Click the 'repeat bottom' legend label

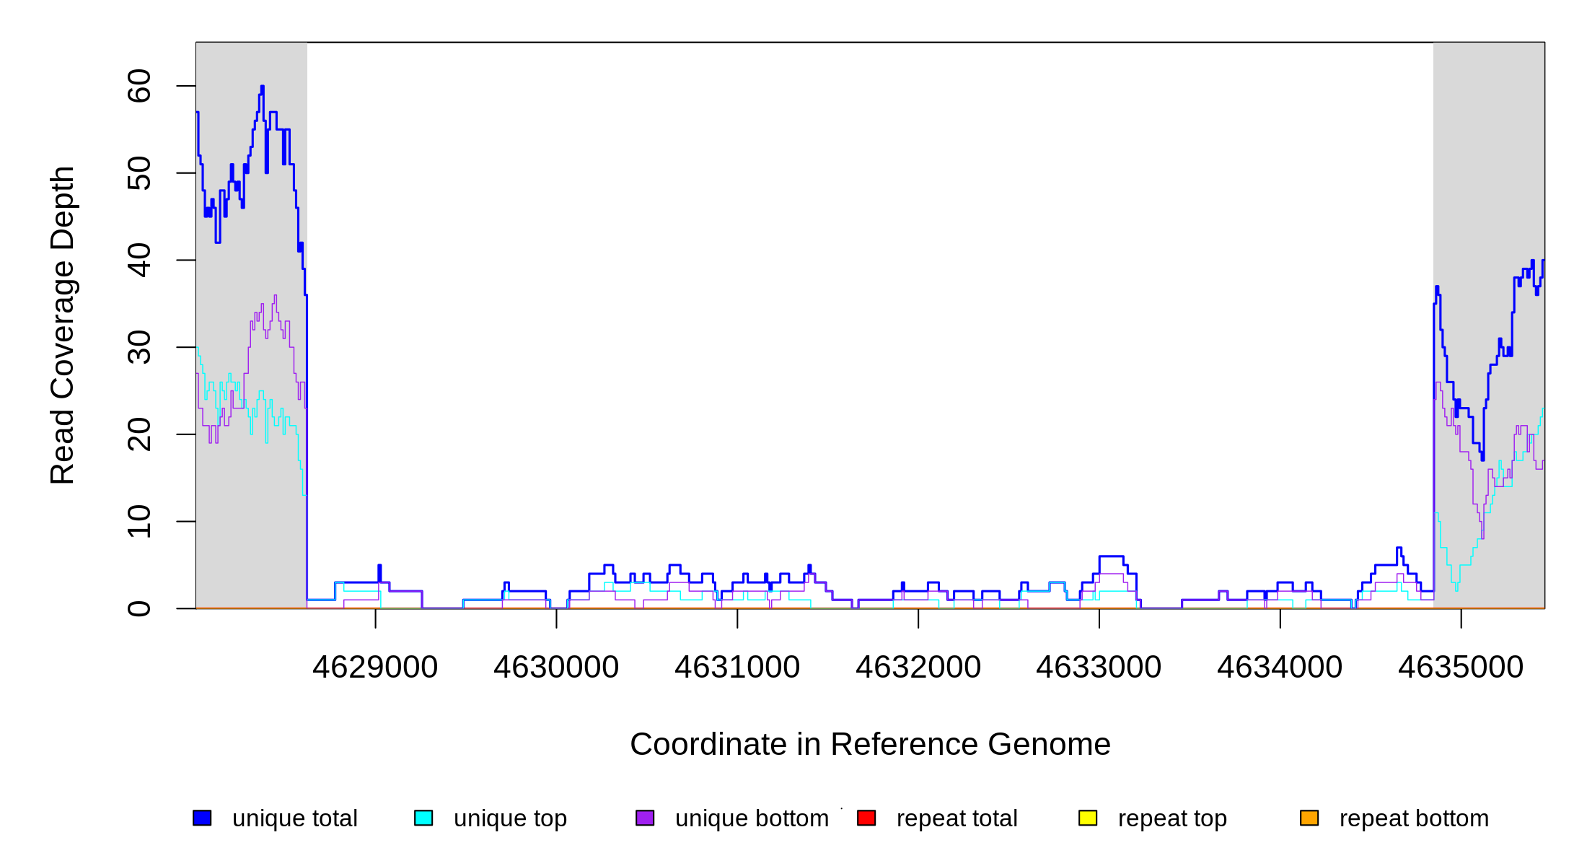click(1414, 818)
